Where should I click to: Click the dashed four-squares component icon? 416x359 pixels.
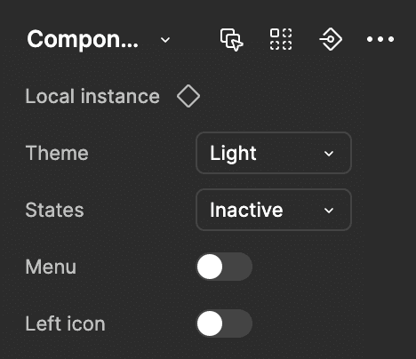tap(281, 39)
